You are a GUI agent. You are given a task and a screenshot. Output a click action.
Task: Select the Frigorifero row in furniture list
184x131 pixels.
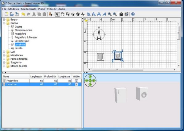pyautogui.click(x=42, y=81)
